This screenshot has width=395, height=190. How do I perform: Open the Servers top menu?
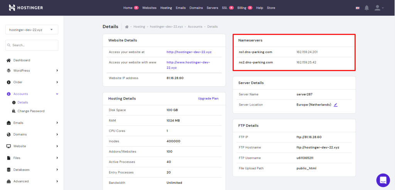pos(213,8)
